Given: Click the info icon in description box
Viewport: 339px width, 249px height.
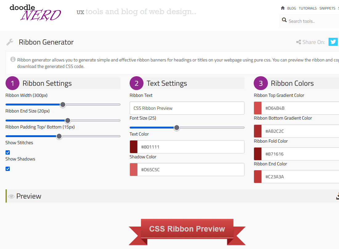Looking at the screenshot, I should pyautogui.click(x=13, y=59).
